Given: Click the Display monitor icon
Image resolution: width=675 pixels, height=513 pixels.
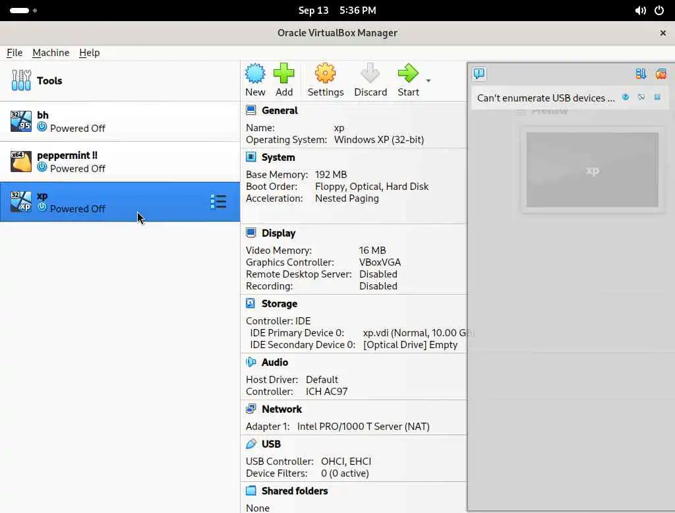Looking at the screenshot, I should pos(251,233).
